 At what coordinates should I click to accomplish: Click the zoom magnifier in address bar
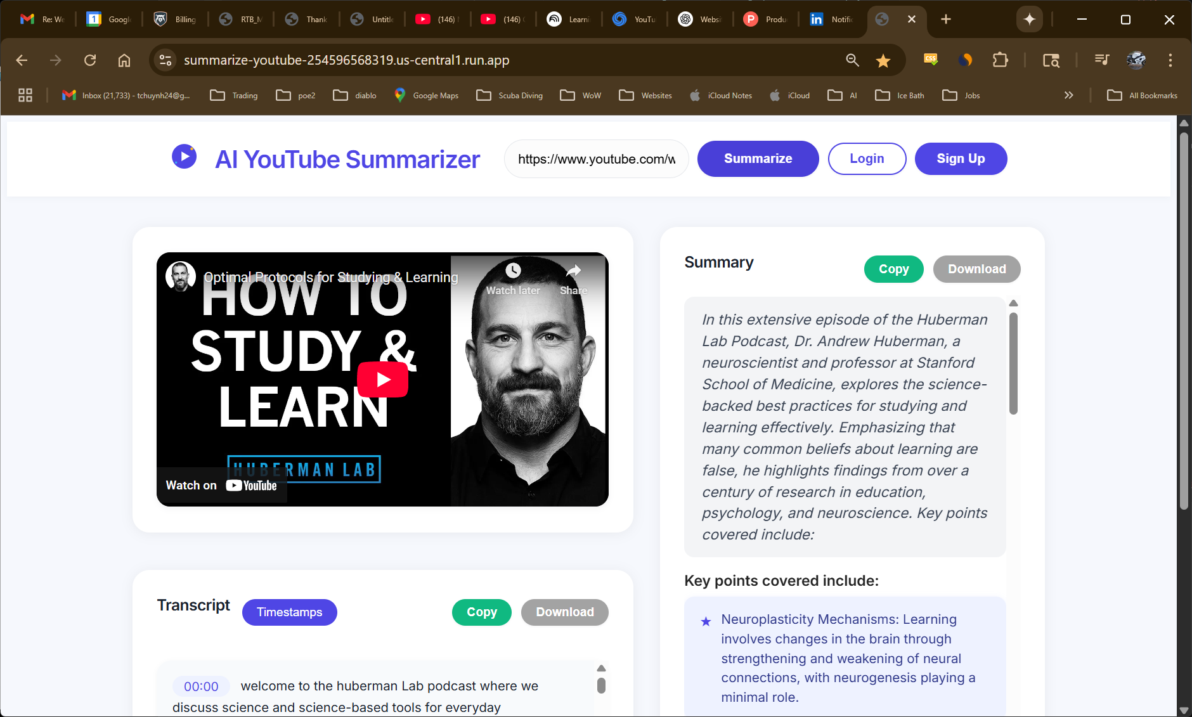pyautogui.click(x=852, y=60)
